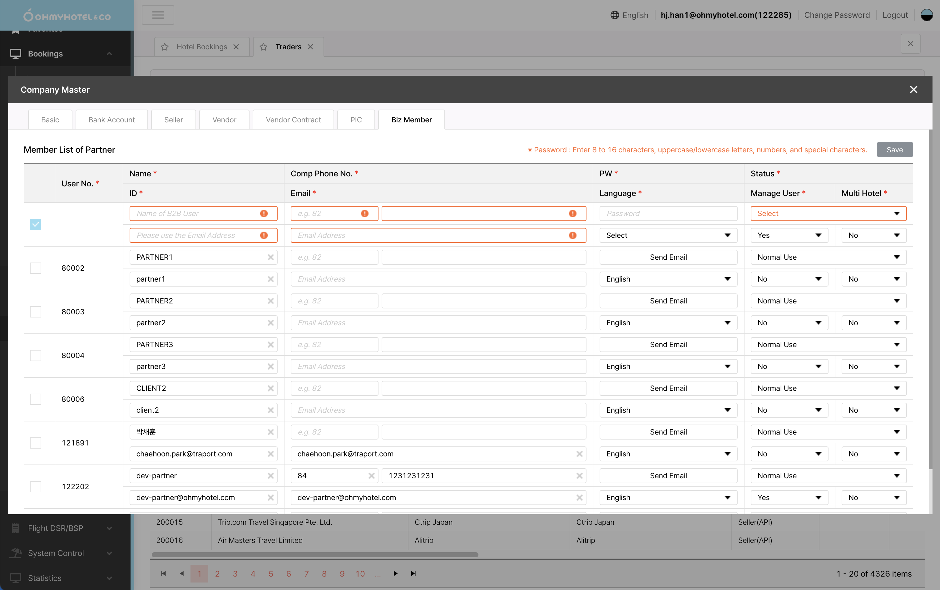Viewport: 940px width, 590px height.
Task: Clear the phone number 1231231231
Action: (579, 476)
